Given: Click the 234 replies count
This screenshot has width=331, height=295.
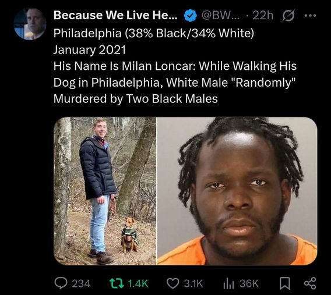Looking at the screenshot, I should [81, 283].
